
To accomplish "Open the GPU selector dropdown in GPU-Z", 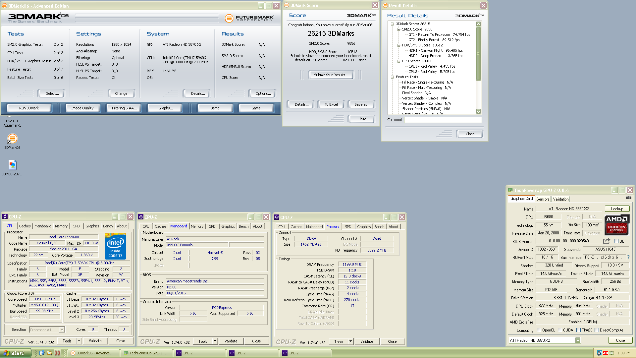I will point(578,340).
